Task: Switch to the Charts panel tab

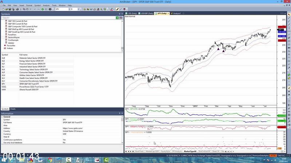Action: pos(13,109)
